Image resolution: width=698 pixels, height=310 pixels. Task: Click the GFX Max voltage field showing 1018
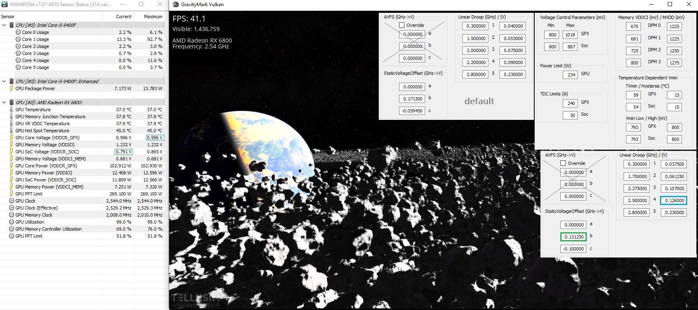pos(570,35)
